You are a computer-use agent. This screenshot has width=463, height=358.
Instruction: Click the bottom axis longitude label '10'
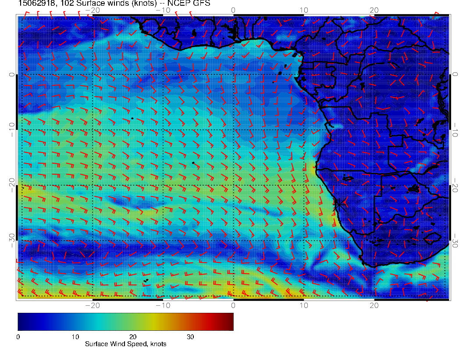tap(303, 304)
